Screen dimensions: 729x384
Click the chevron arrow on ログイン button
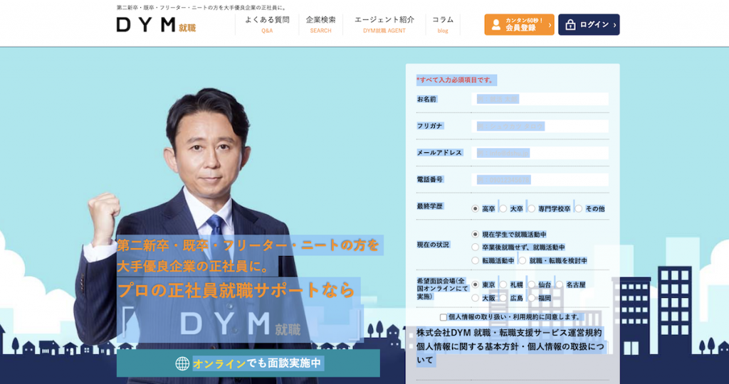pyautogui.click(x=614, y=25)
